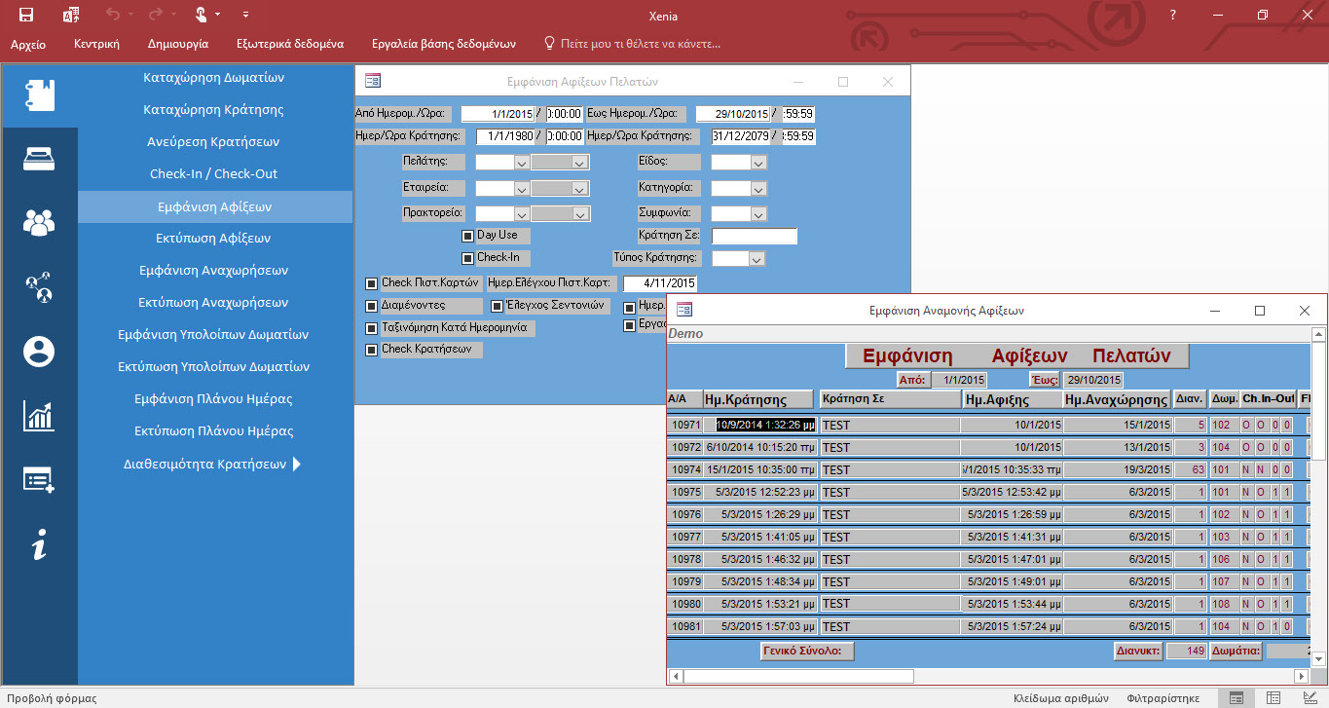This screenshot has width=1329, height=708.
Task: Open the users group sidebar icon
Action: [x=39, y=223]
